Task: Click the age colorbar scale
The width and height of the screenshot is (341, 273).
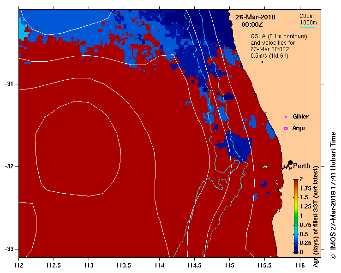Action: click(x=296, y=216)
